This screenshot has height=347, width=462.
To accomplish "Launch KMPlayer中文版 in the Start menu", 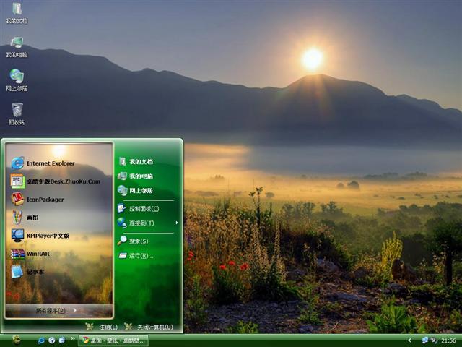I will tap(47, 235).
